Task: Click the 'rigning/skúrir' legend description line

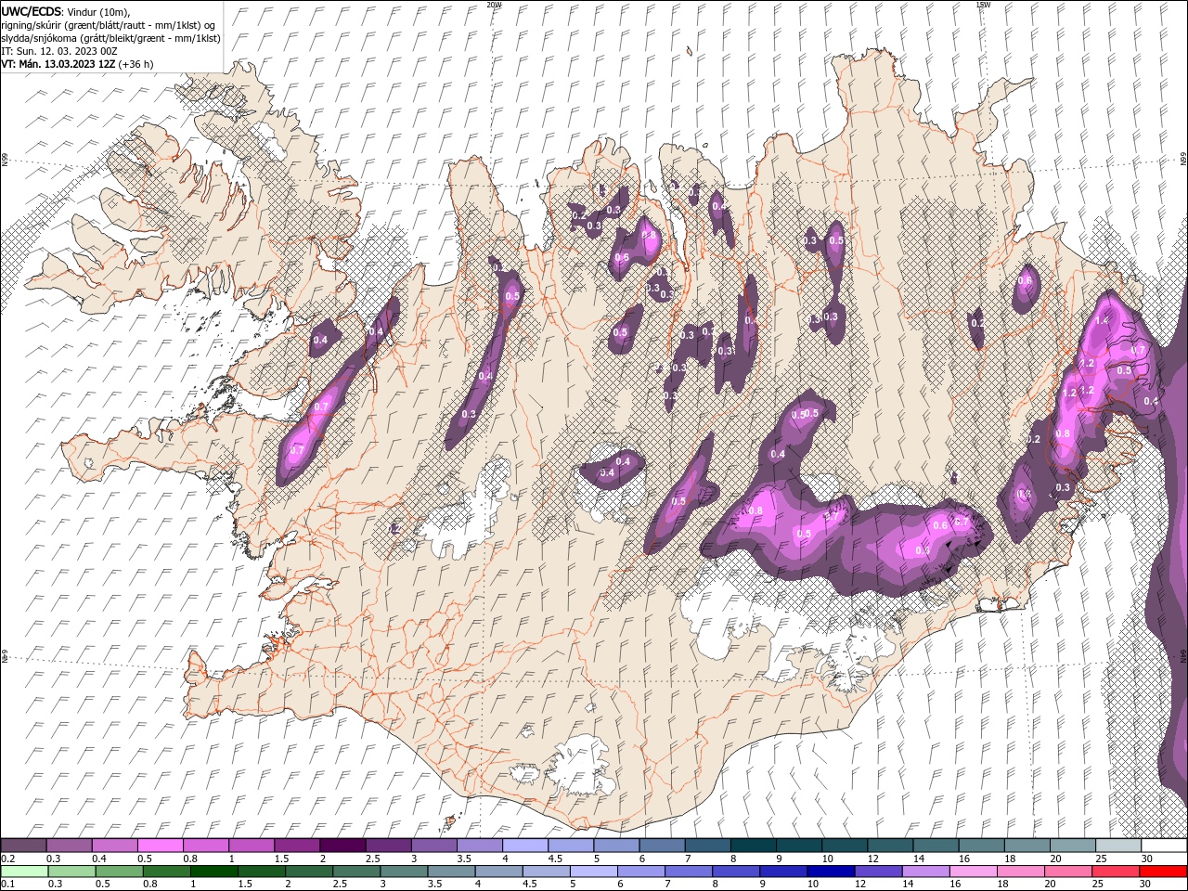Action: coord(110,25)
